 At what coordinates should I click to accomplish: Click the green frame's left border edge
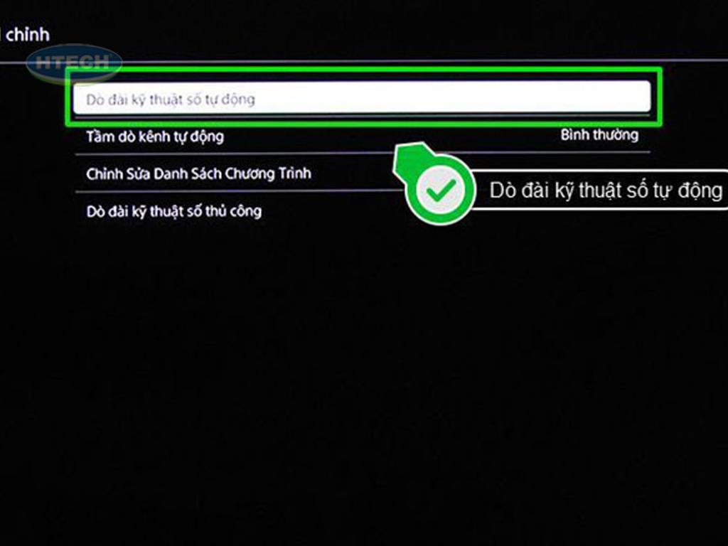pos(67,98)
